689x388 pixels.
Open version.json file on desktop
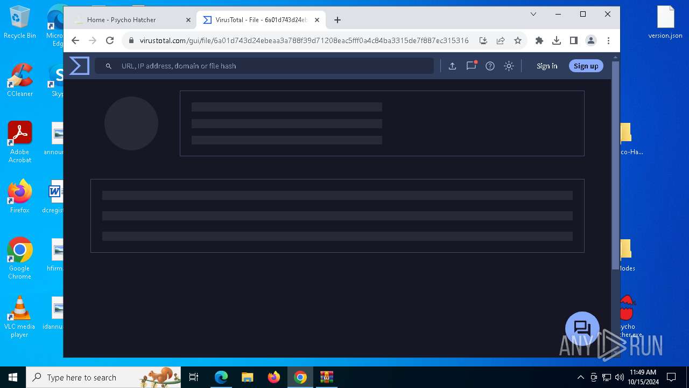click(x=665, y=22)
